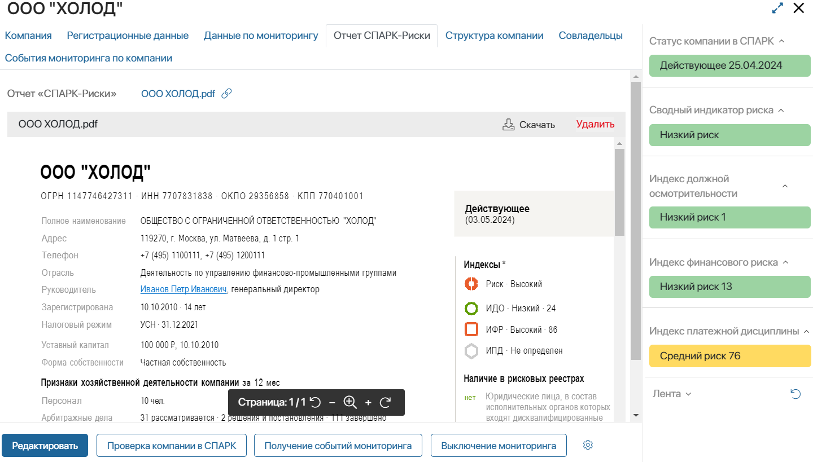Collapse Индекс платежной дисциплины section
The height and width of the screenshot is (462, 813).
click(x=806, y=331)
